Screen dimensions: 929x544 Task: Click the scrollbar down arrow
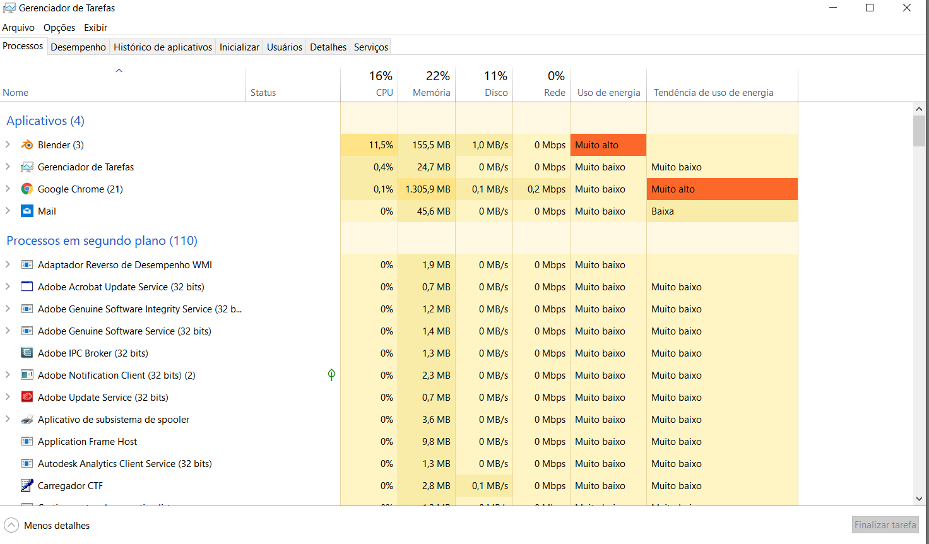(919, 499)
